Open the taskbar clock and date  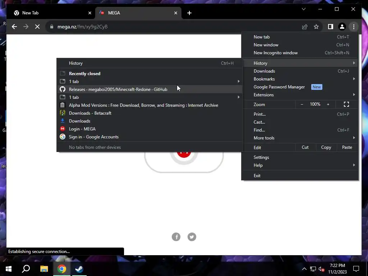click(337, 269)
